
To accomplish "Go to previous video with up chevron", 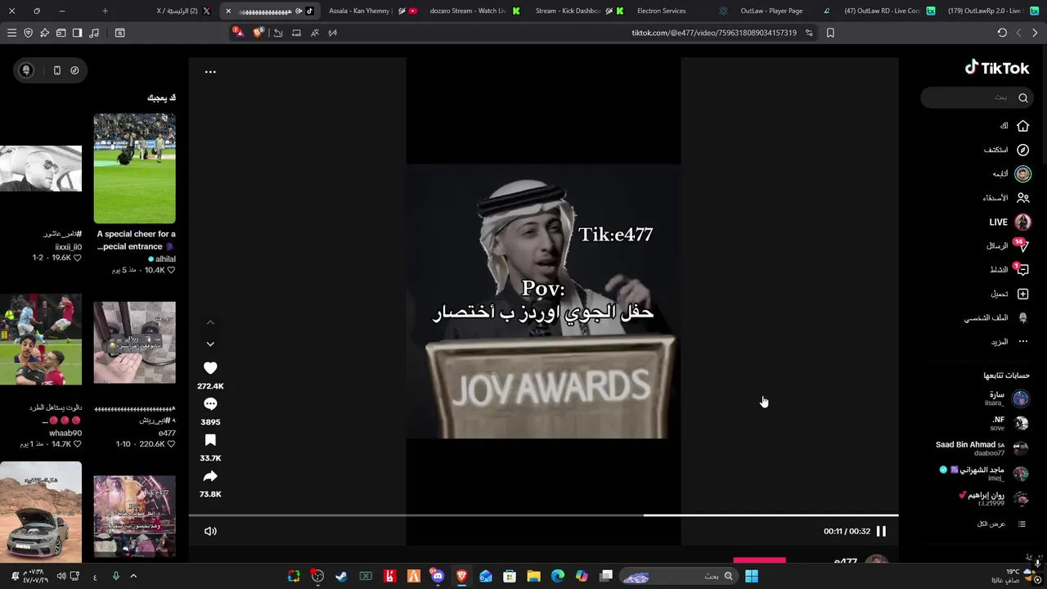I will 210,323.
